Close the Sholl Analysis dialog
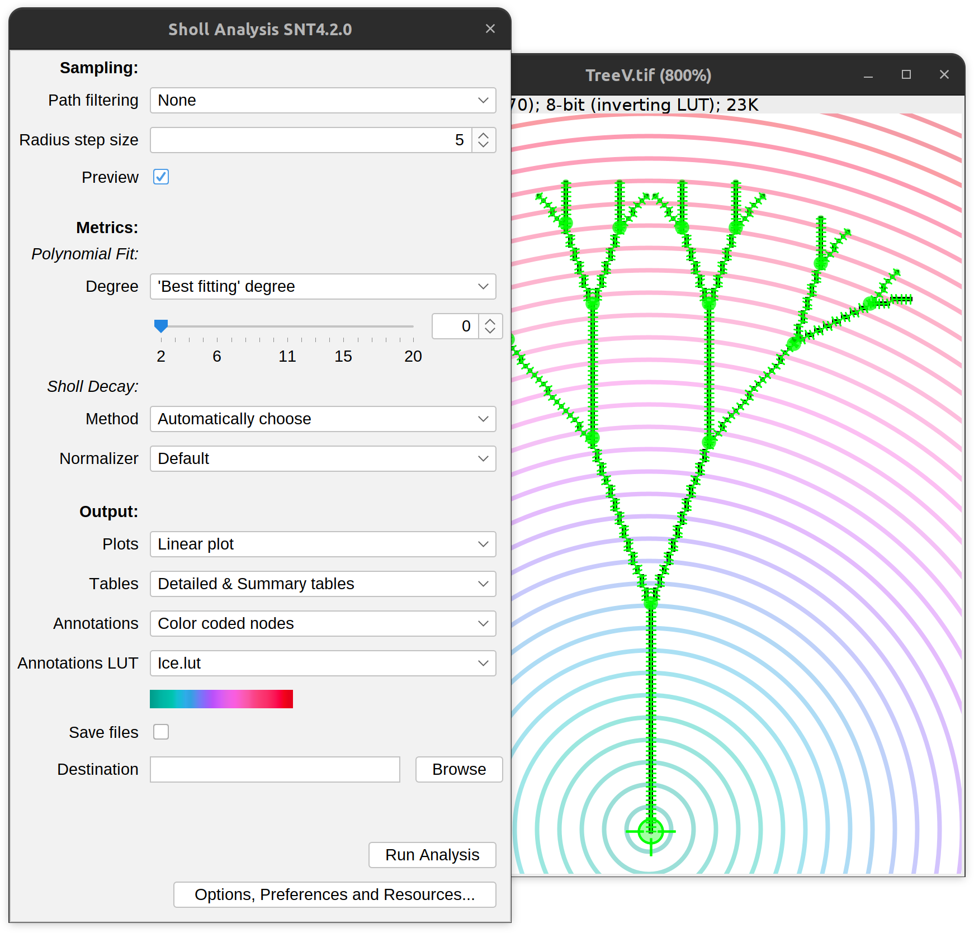The image size is (974, 933). point(490,29)
